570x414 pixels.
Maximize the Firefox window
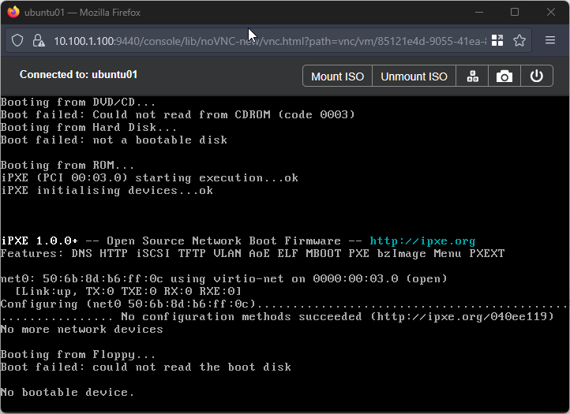click(x=515, y=13)
